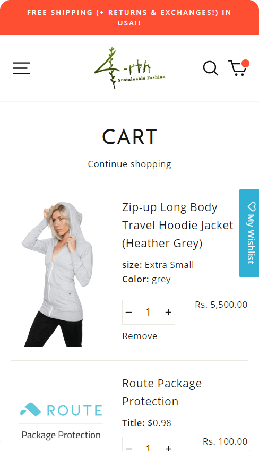259x451 pixels.
Task: Open the My Wishlist side tab
Action: tap(249, 233)
